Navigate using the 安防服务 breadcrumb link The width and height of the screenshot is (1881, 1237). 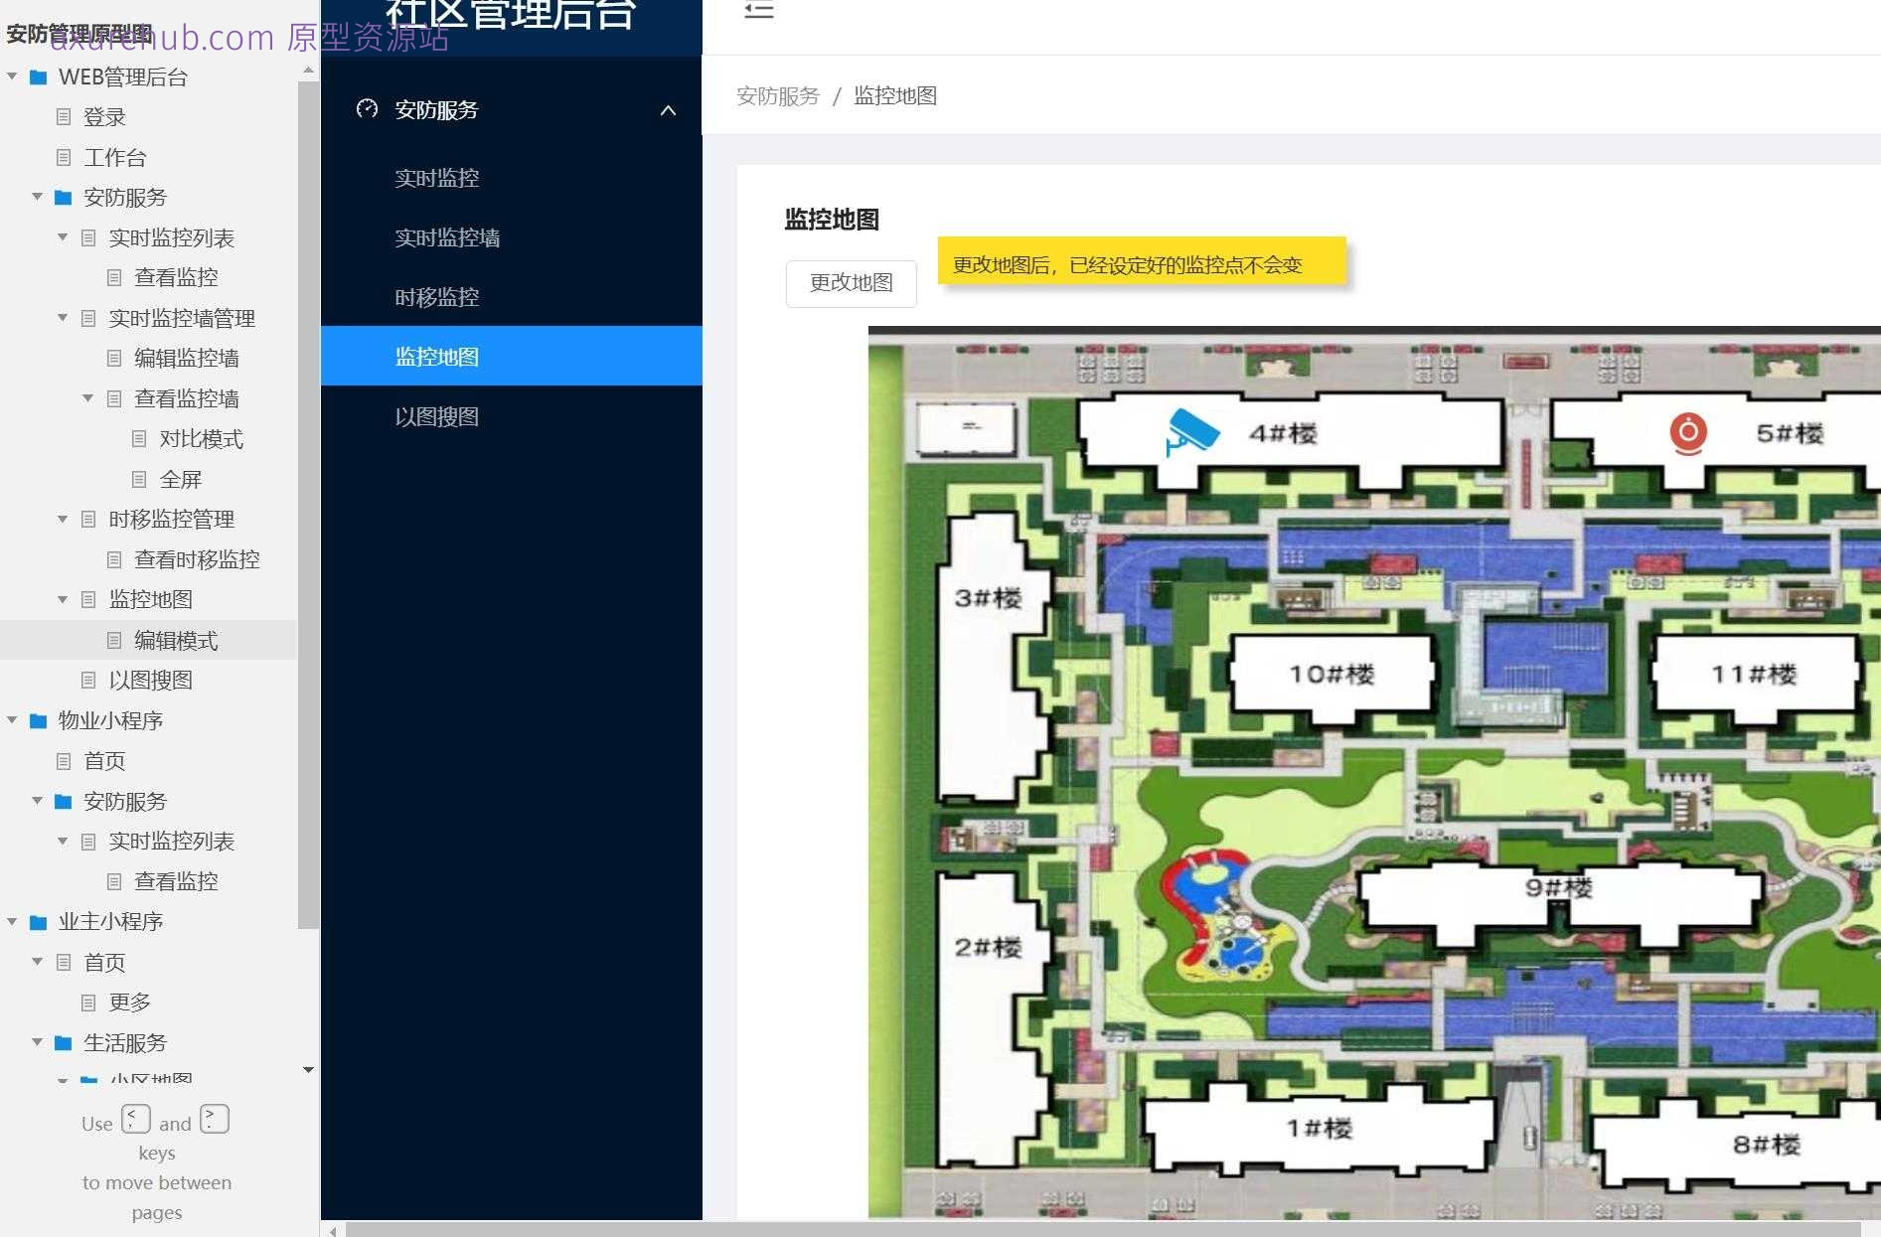click(777, 95)
